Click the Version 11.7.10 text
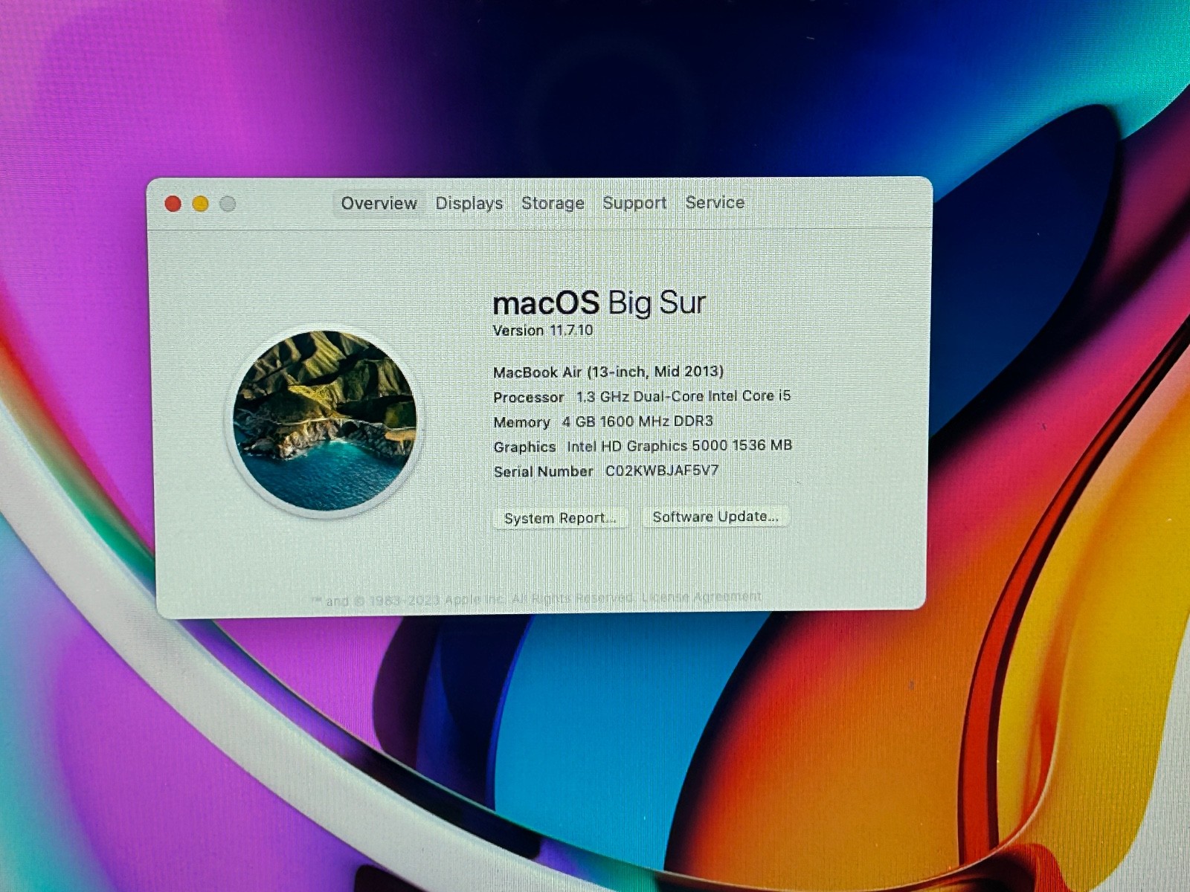 (x=543, y=330)
